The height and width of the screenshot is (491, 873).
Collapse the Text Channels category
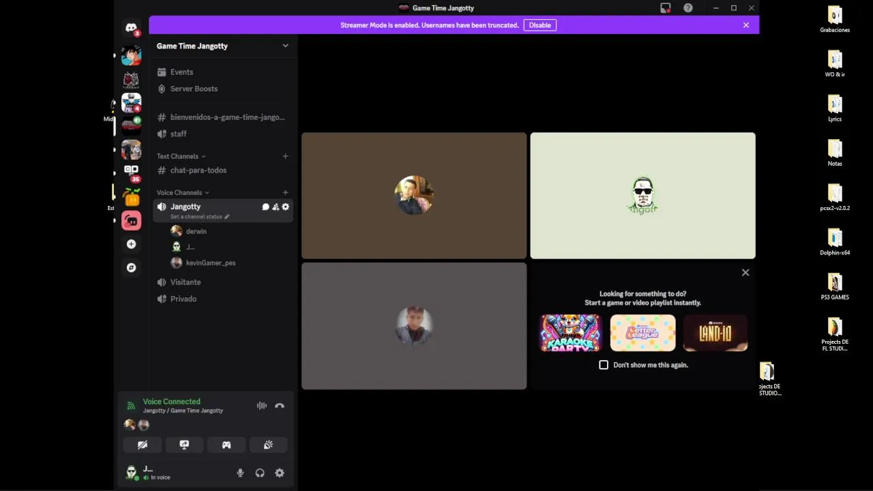point(181,156)
